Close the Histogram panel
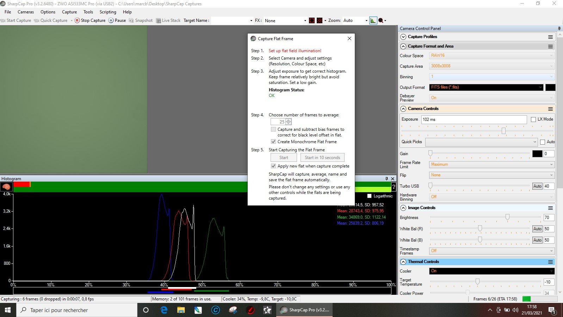563x317 pixels. point(393,179)
